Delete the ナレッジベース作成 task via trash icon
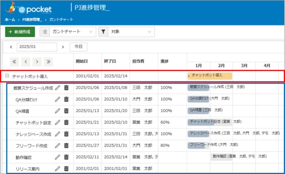This screenshot has height=174, width=285. (66, 134)
